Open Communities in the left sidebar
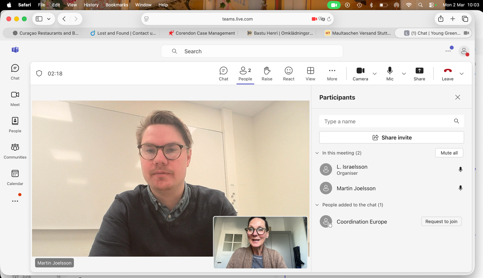The image size is (483, 278). pyautogui.click(x=15, y=151)
